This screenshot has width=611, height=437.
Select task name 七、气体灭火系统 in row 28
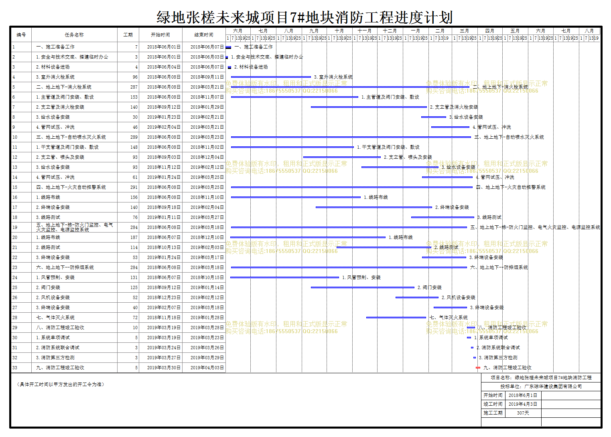(x=55, y=318)
